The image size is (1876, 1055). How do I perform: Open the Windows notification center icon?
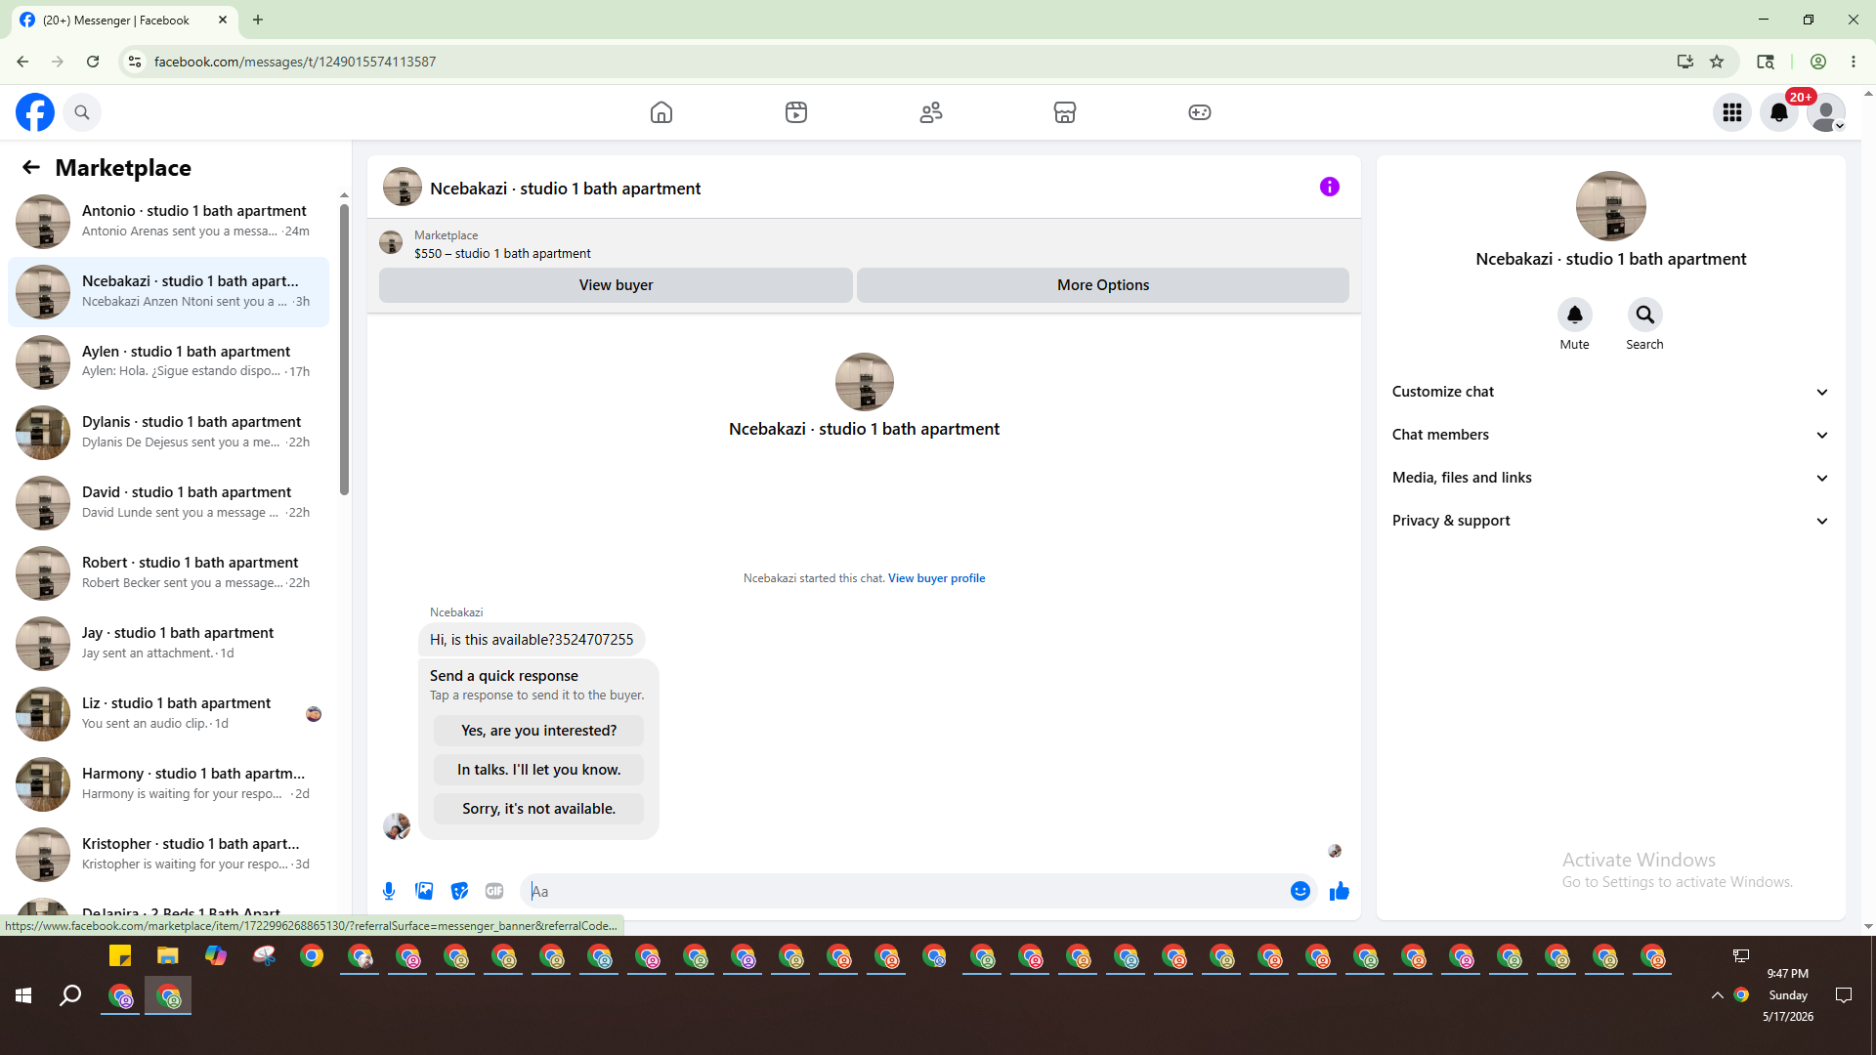point(1844,995)
